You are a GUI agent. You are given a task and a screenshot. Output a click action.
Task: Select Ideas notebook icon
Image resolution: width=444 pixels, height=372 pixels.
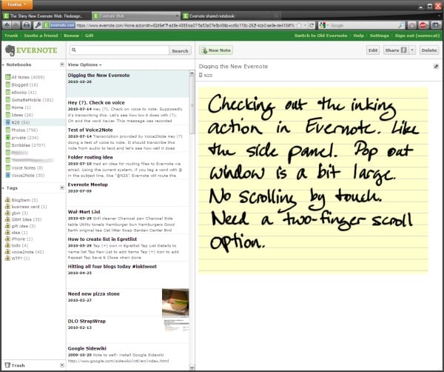tap(8, 115)
